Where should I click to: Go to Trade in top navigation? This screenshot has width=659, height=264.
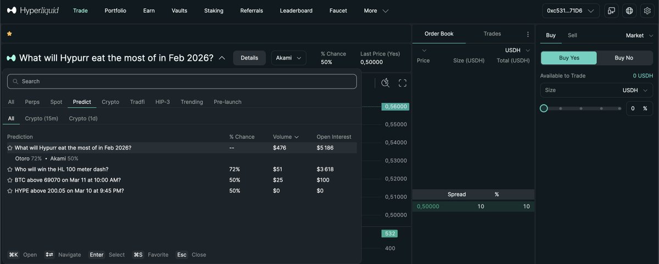pos(80,10)
